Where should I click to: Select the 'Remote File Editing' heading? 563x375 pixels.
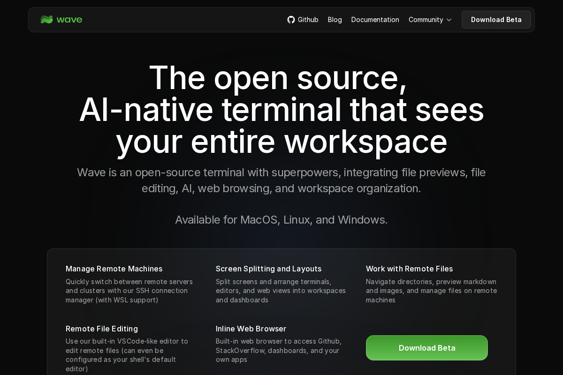102,329
